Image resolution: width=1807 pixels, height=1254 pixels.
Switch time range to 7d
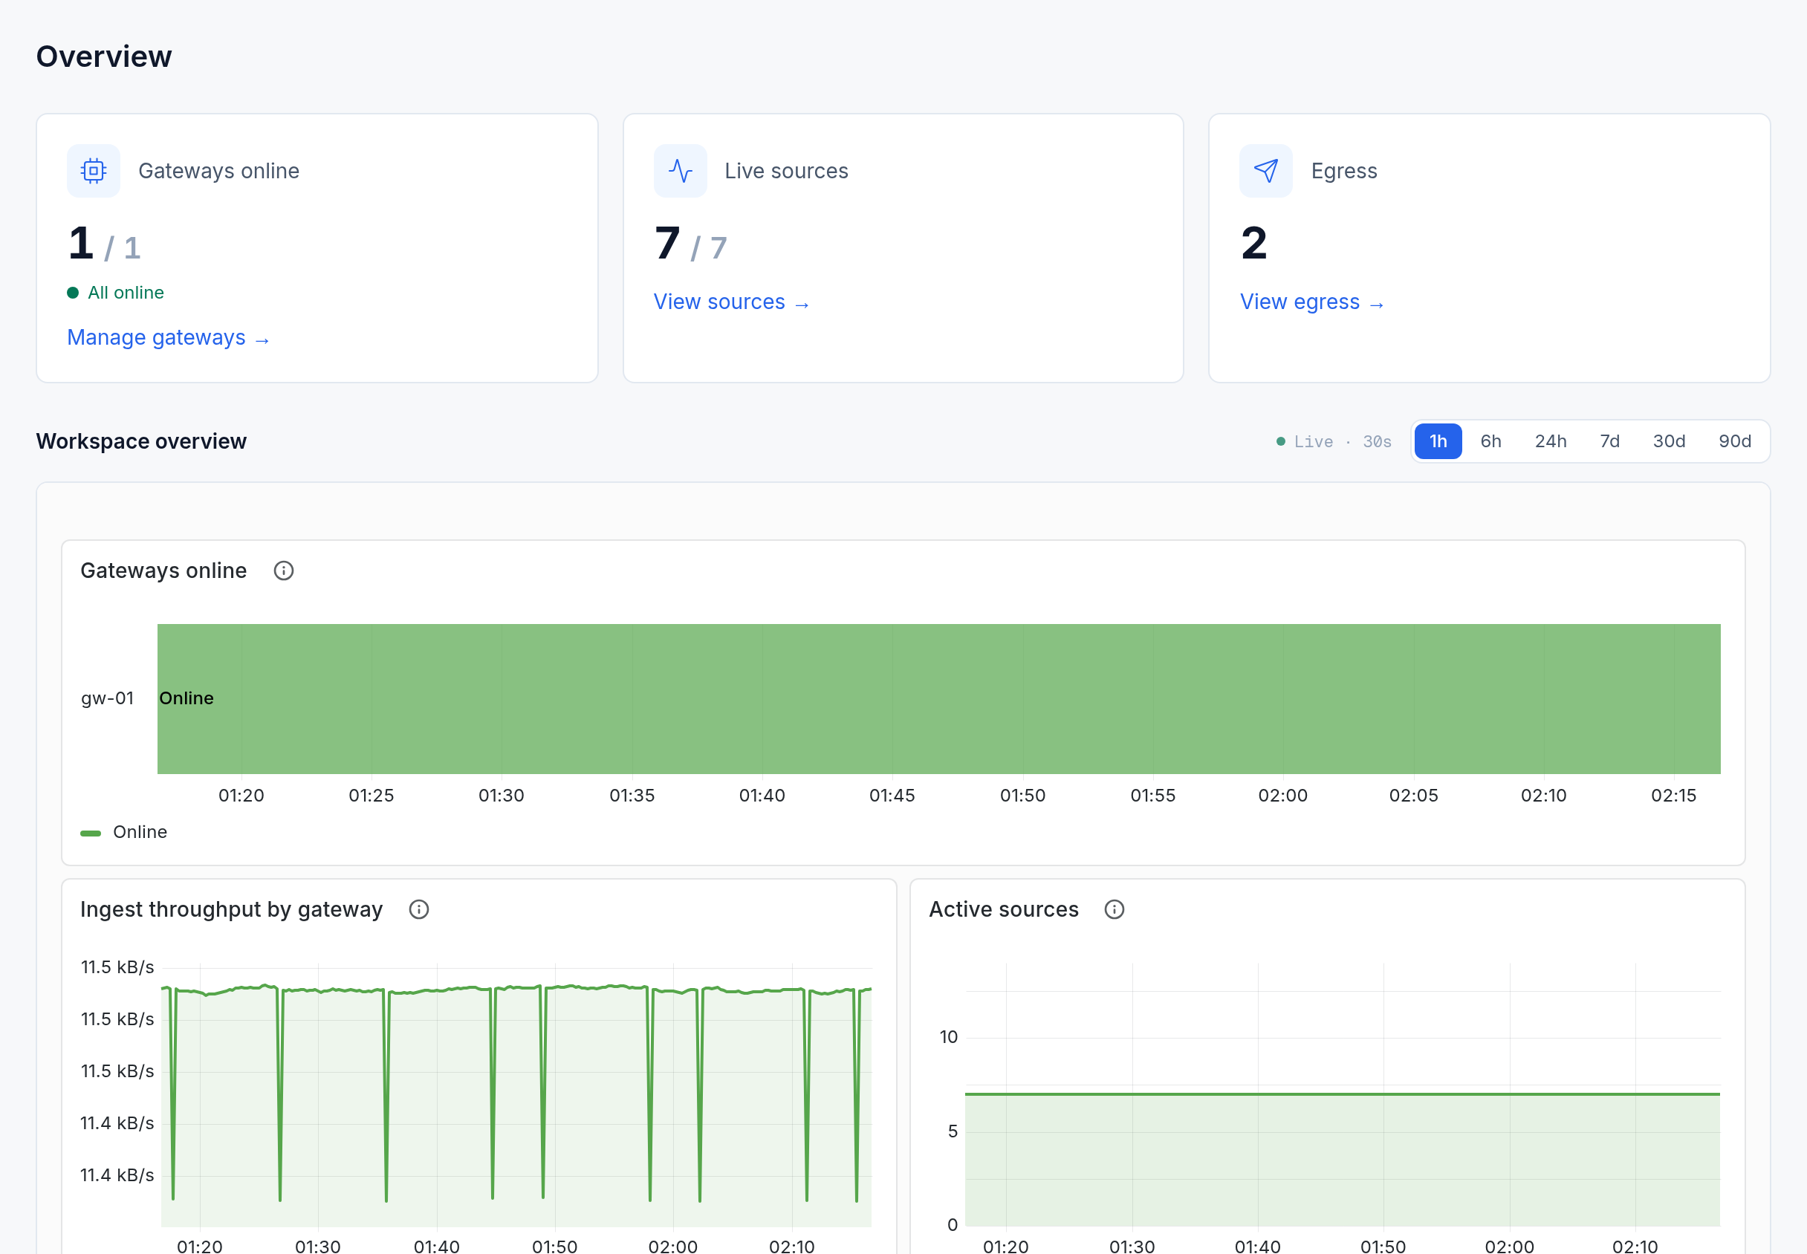1609,441
